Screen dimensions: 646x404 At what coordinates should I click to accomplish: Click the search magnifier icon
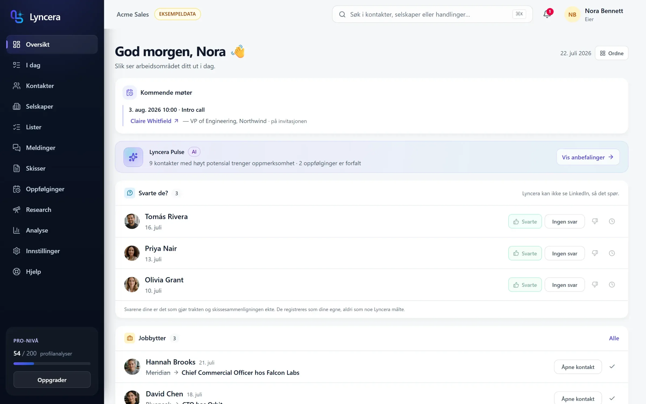click(x=342, y=14)
